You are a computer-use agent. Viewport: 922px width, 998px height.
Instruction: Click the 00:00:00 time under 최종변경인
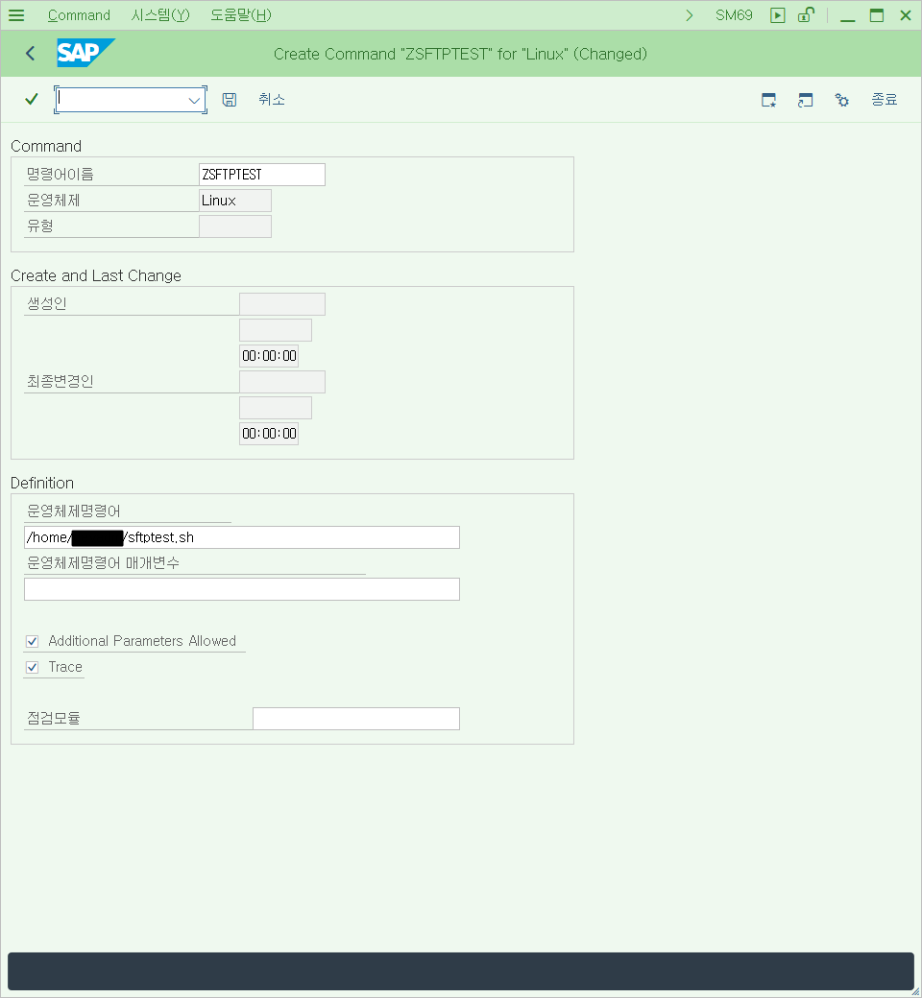[x=269, y=434]
